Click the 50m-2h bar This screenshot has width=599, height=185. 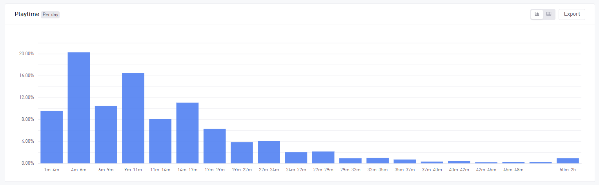568,160
